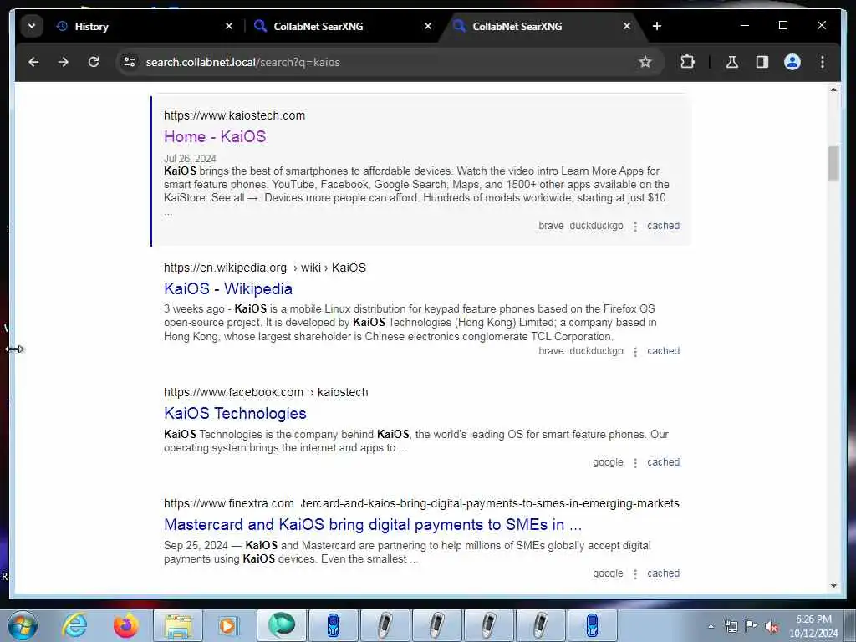Launch Internet Explorer from the taskbar

74,625
